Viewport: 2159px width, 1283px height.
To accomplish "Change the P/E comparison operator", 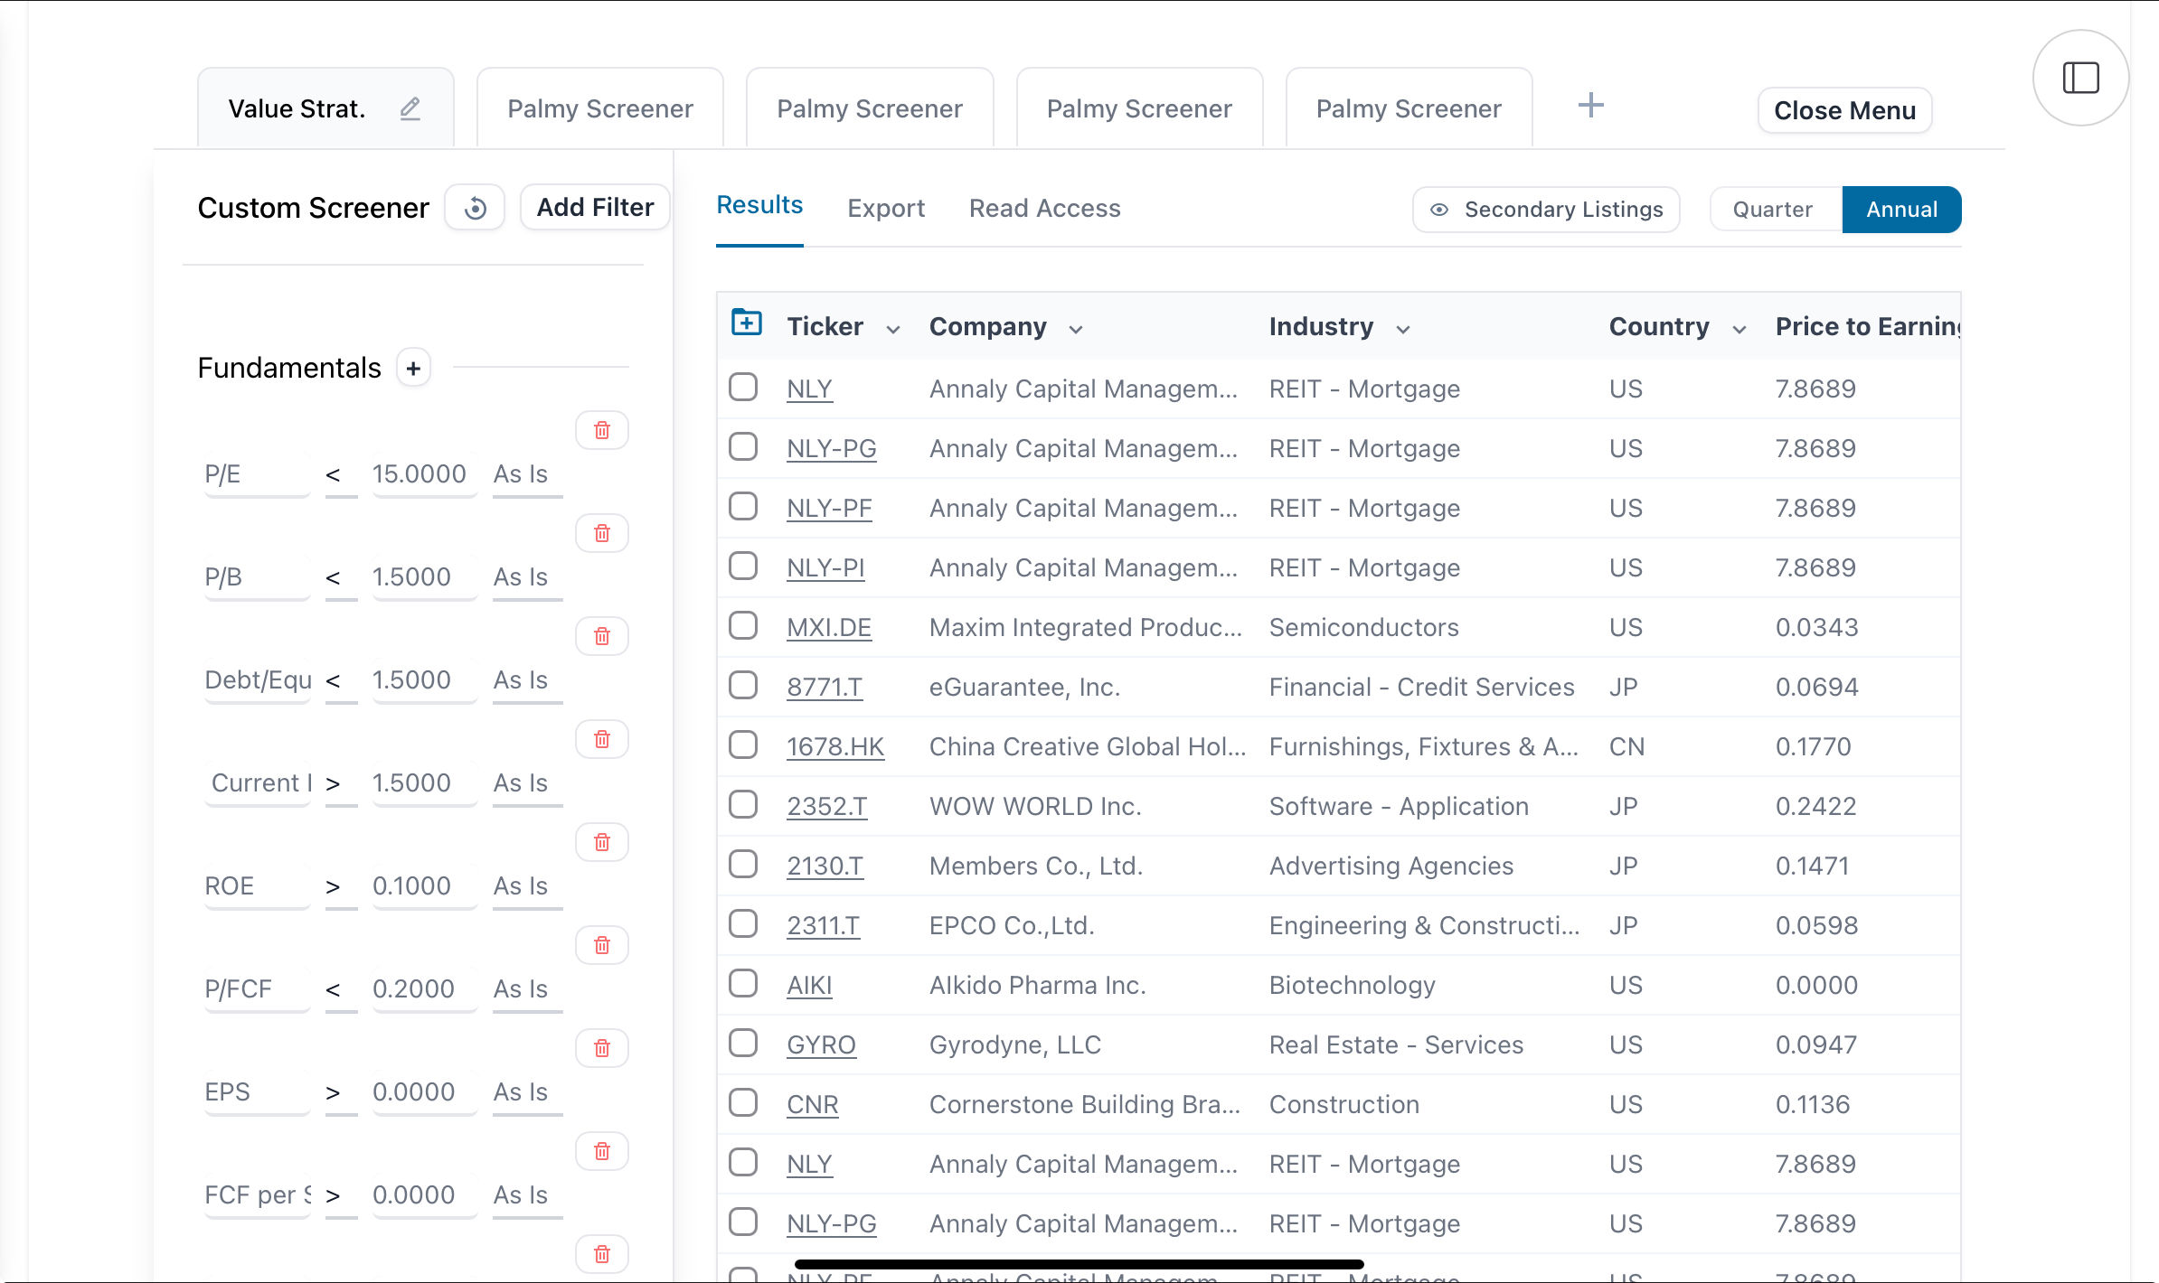I will coord(341,474).
